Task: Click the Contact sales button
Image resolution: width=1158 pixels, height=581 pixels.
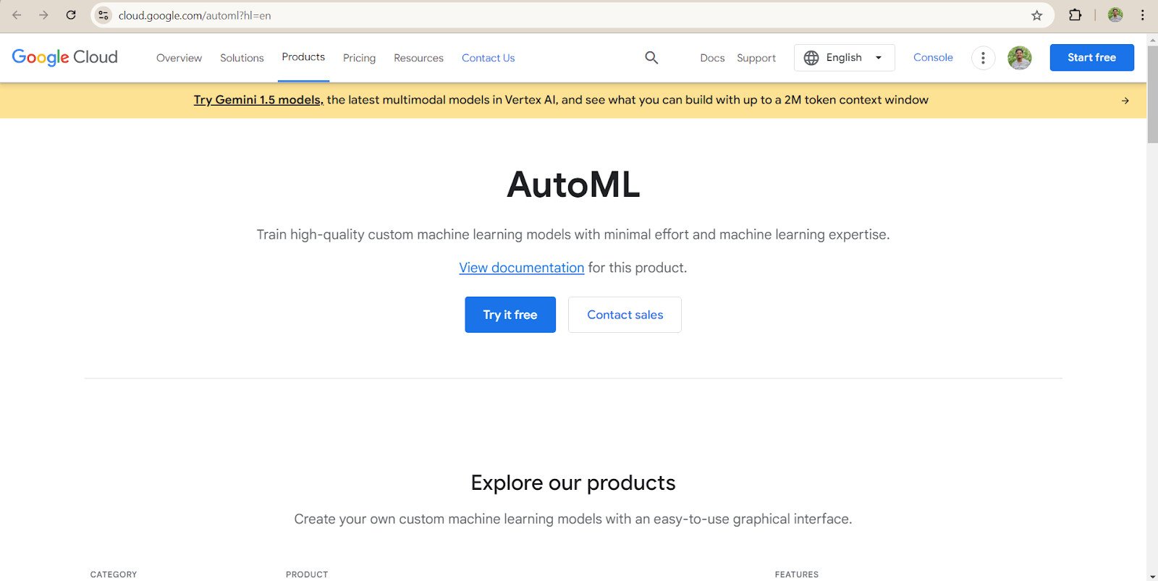Action: tap(625, 315)
